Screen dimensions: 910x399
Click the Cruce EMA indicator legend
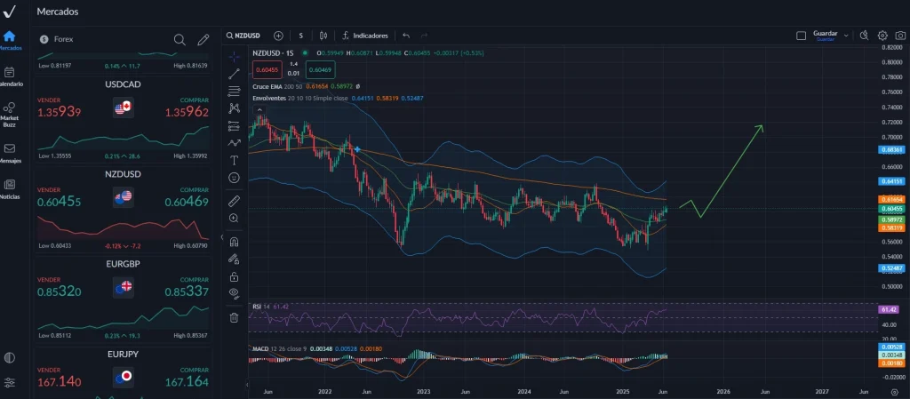(267, 86)
